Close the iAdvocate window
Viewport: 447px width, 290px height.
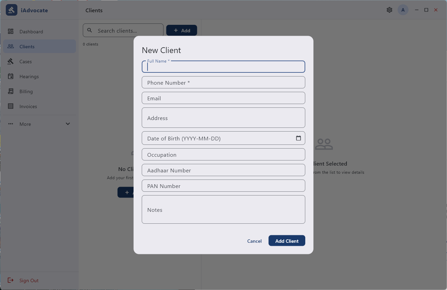click(x=436, y=10)
